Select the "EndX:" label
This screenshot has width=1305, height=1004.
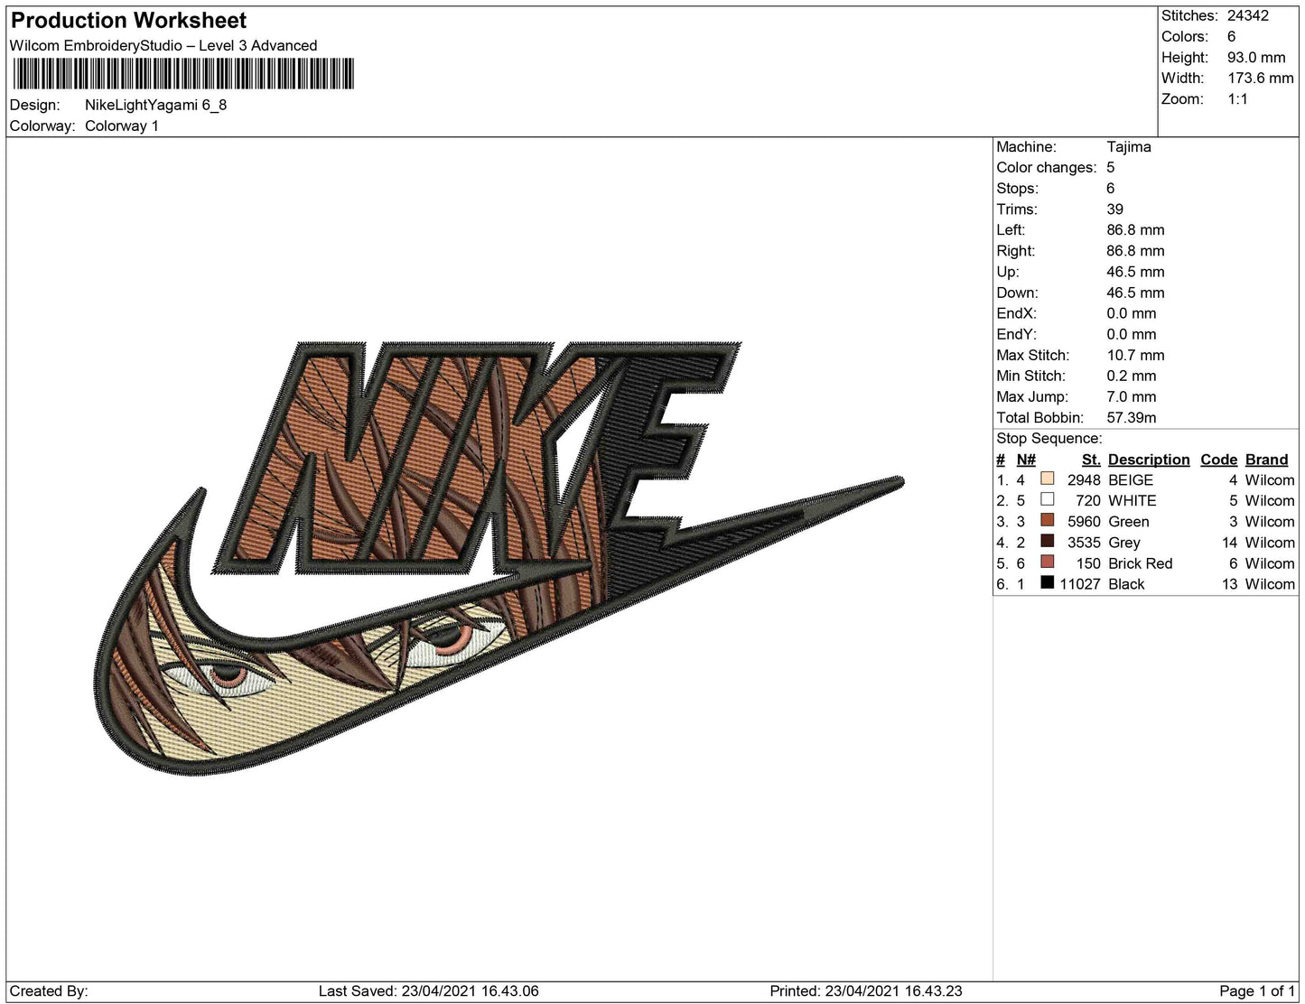click(x=1016, y=312)
